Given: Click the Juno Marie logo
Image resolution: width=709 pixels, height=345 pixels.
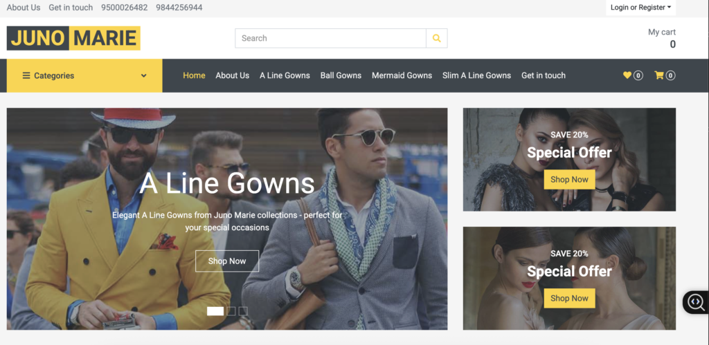Looking at the screenshot, I should [73, 38].
